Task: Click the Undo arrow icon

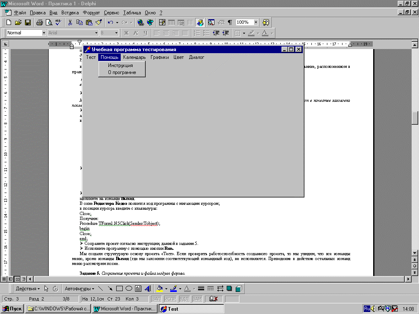Action: pyautogui.click(x=110, y=22)
